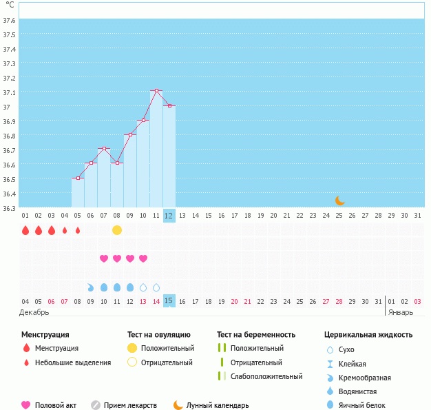Click the creamy cervical fluid icon on day 06

91,287
